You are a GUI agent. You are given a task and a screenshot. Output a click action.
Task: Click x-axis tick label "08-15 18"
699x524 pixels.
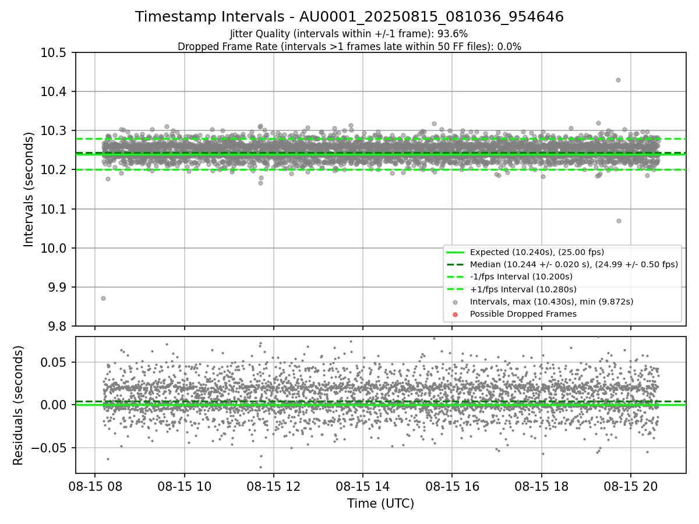pyautogui.click(x=541, y=486)
